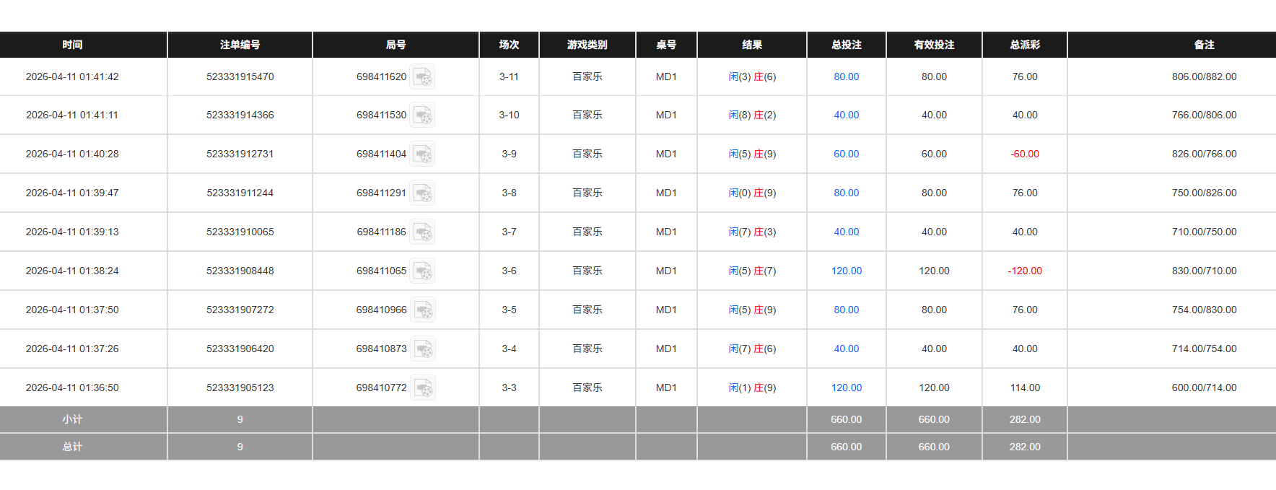Select the 游戏类别 column header

pos(587,45)
